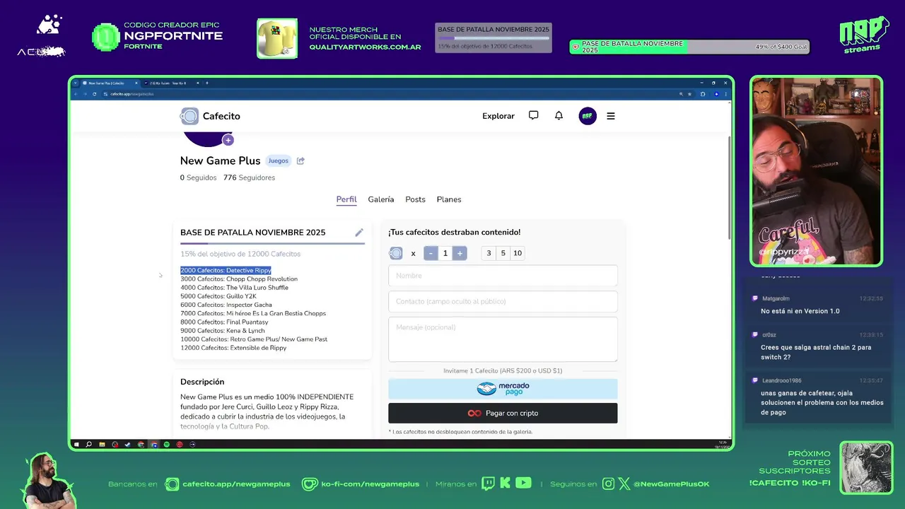Viewport: 905px width, 509px height.
Task: Focus the Contacto input field
Action: click(503, 301)
